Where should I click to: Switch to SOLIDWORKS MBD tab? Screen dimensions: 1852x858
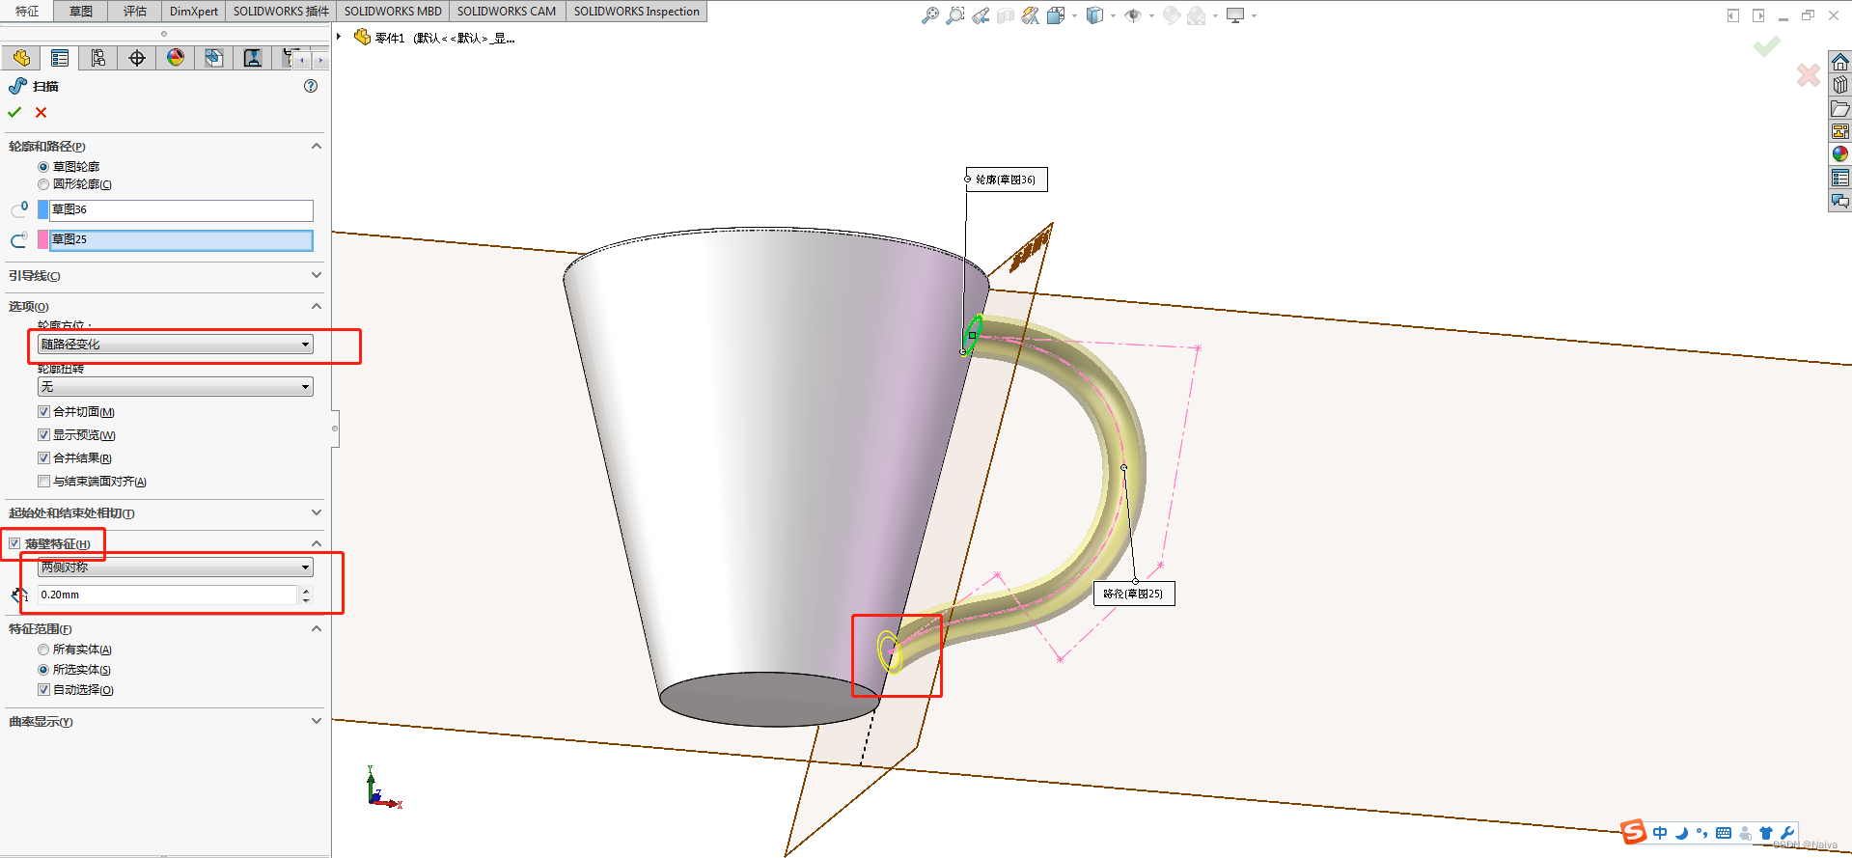tap(393, 12)
